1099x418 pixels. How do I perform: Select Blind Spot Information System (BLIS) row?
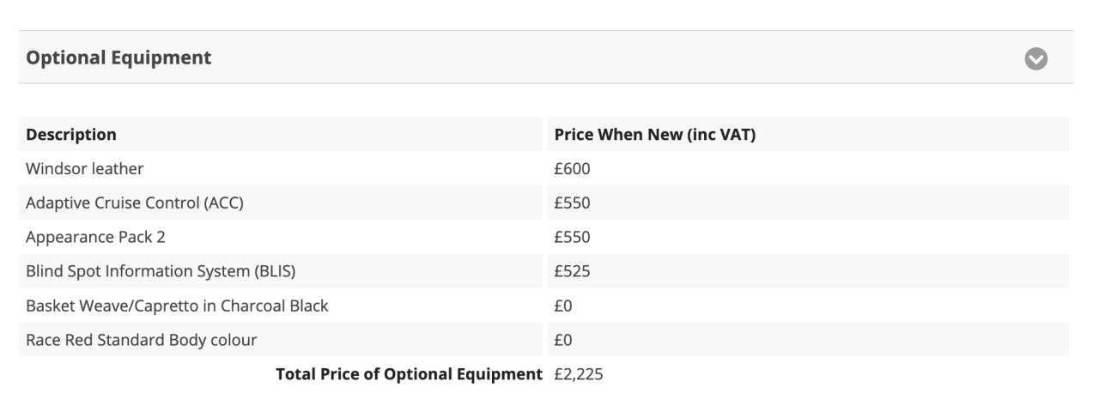pos(544,271)
